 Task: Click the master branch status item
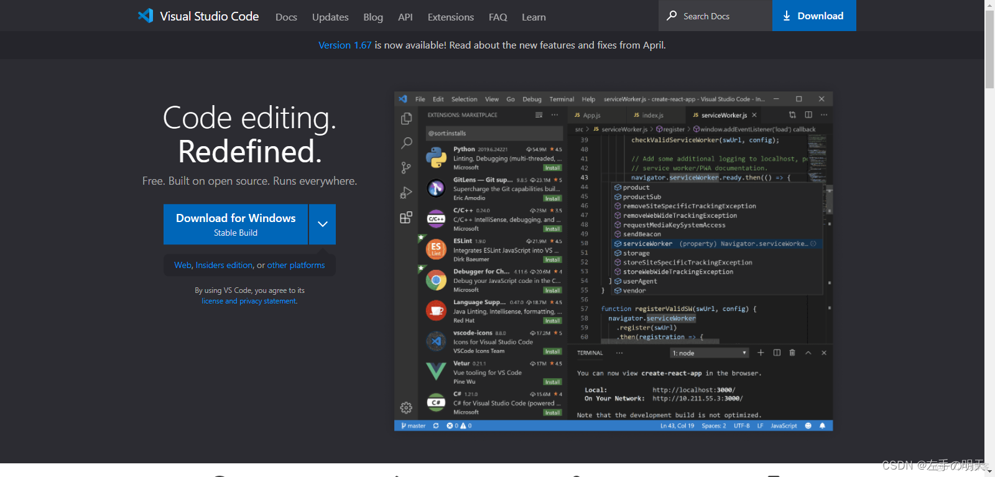(414, 426)
